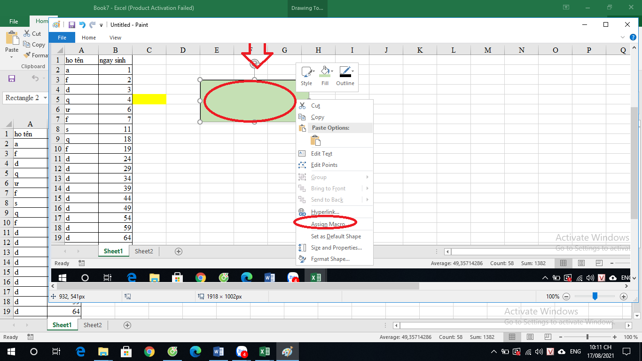Click the Redo arrow in Paint's title bar

(92, 25)
